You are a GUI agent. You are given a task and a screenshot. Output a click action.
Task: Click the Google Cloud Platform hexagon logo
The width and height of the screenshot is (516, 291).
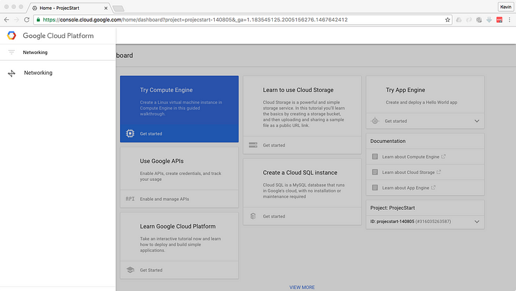tap(12, 35)
